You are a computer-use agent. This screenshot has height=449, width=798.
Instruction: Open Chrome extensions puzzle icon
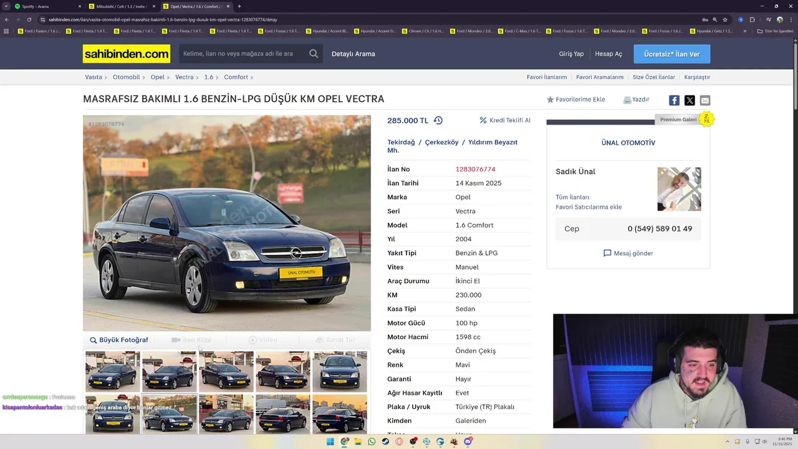(x=752, y=19)
